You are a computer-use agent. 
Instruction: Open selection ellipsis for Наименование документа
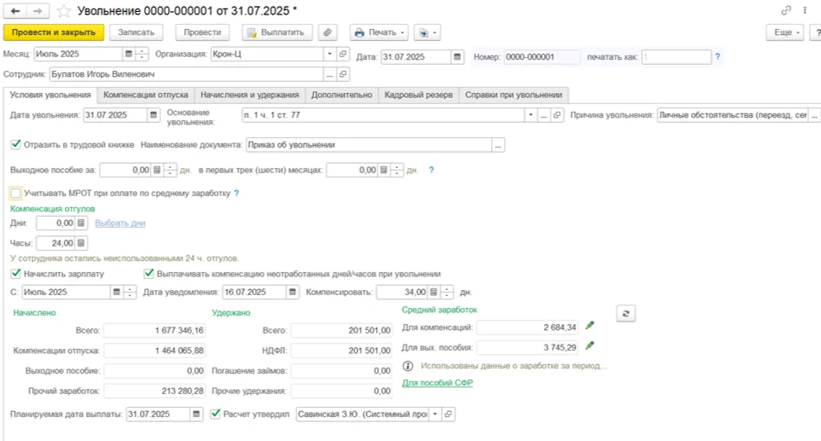pos(498,145)
